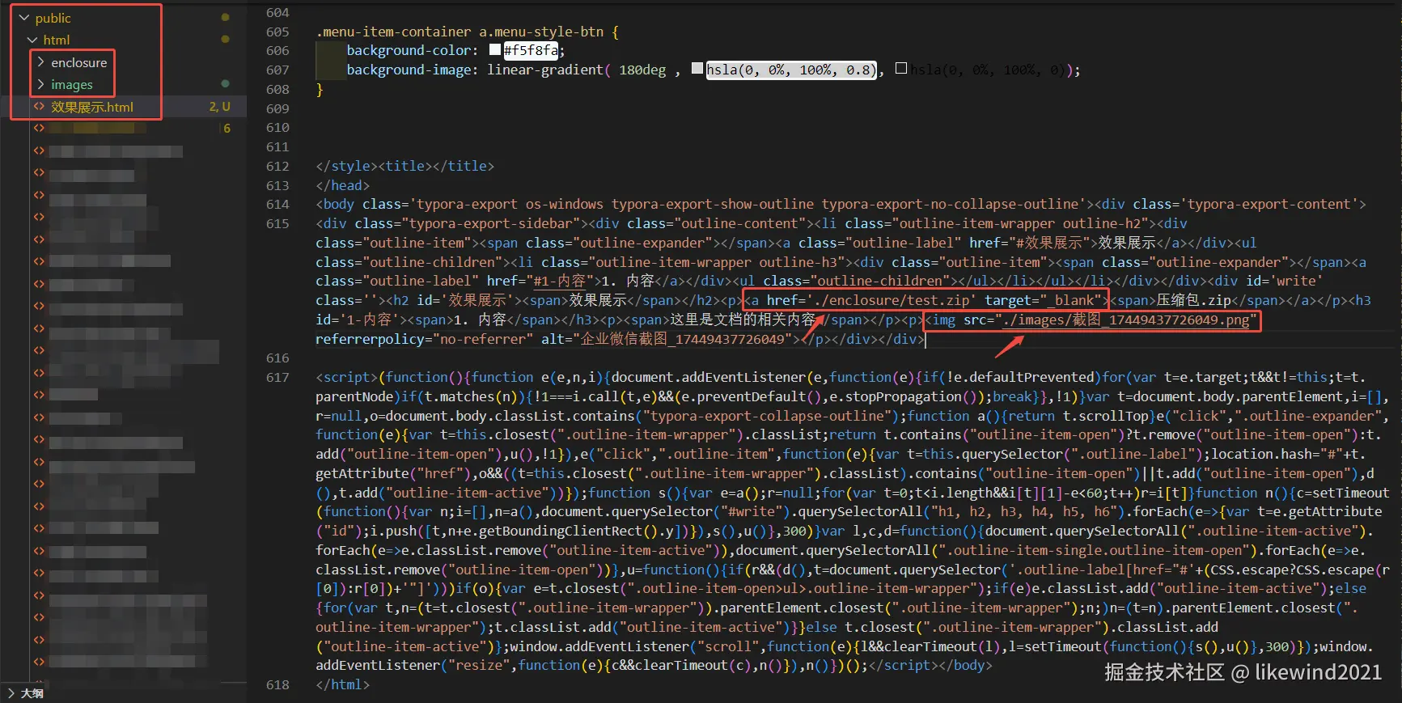The image size is (1402, 703).
Task: Click the 'referrerpolicy' attribute
Action: [x=370, y=340]
